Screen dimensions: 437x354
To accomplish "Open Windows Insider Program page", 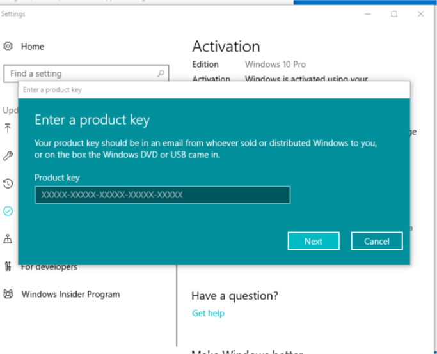I will [70, 294].
